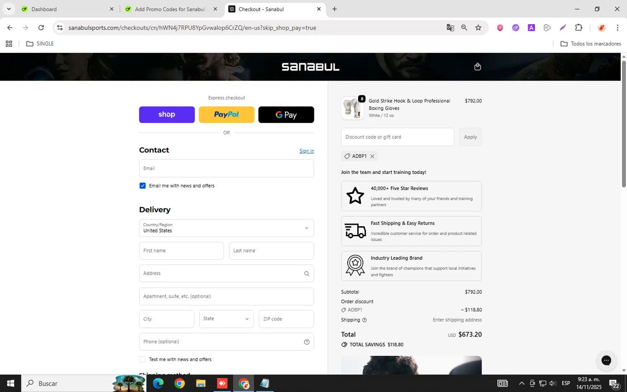
Task: Click the phone field help icon
Action: click(306, 342)
